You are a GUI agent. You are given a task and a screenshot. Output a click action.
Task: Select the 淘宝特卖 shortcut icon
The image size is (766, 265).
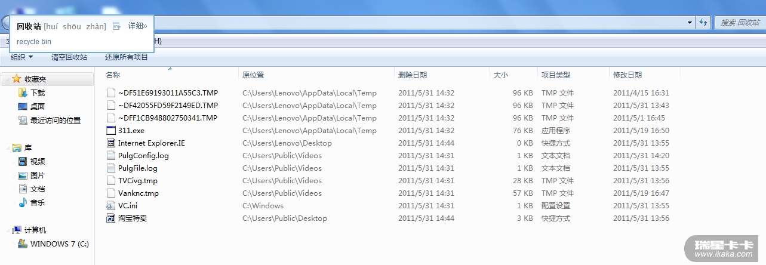110,218
